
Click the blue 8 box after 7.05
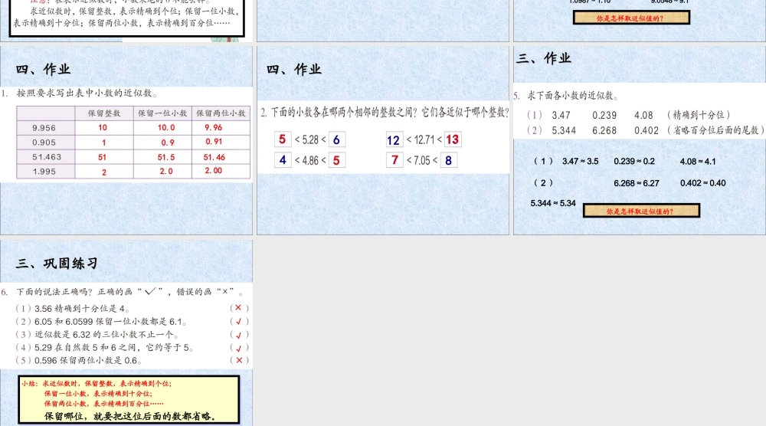448,160
